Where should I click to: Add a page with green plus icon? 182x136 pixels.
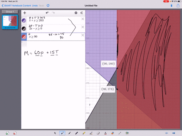tap(8, 133)
